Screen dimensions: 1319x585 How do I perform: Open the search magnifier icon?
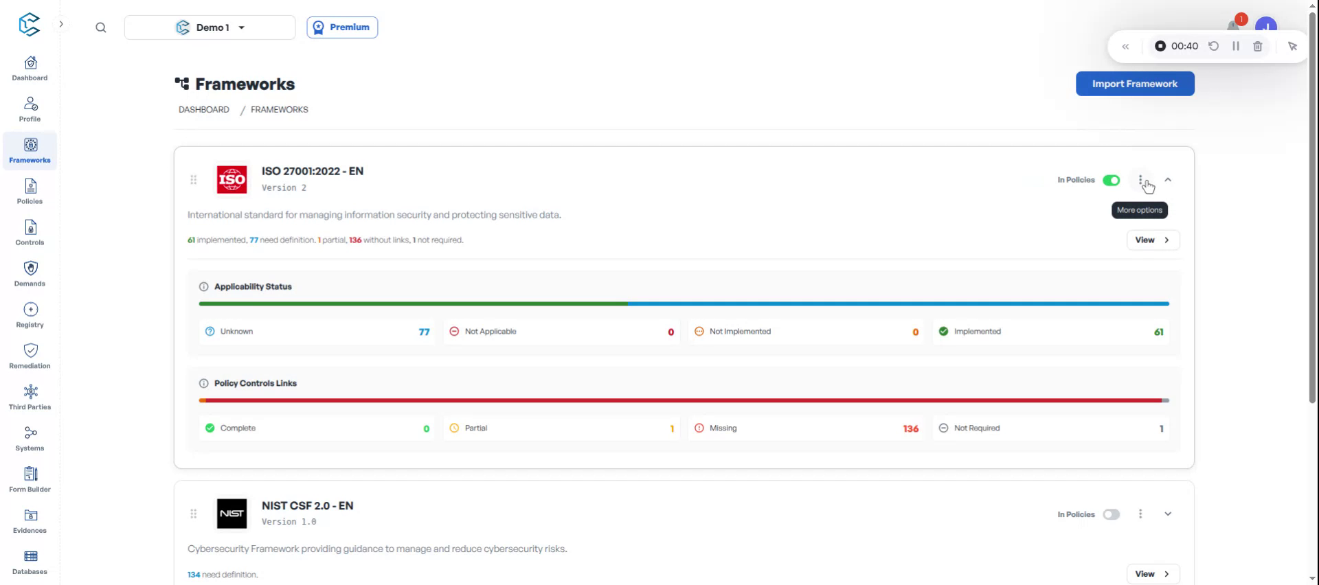[x=101, y=27]
